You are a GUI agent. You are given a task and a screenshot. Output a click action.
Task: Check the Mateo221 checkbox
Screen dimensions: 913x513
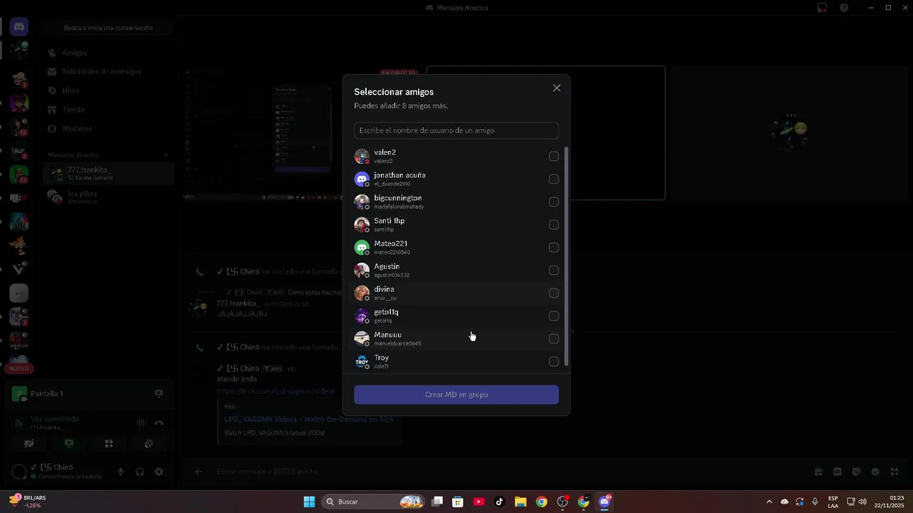[x=554, y=247]
